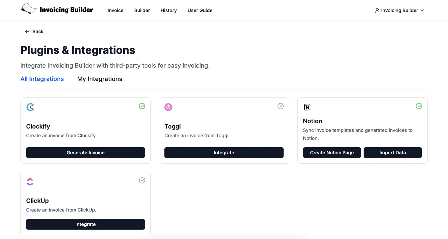This screenshot has width=448, height=239.
Task: Click "Create an invoice from Toggl." text
Action: [x=197, y=136]
